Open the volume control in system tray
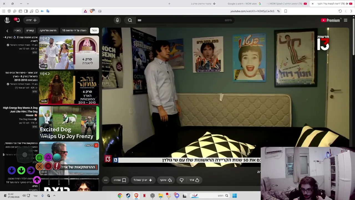Viewport: 355px width, 200px height. pos(24,196)
